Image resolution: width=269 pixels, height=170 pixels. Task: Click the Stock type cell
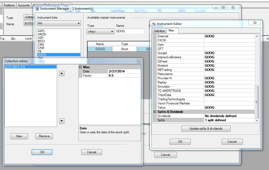point(125,49)
